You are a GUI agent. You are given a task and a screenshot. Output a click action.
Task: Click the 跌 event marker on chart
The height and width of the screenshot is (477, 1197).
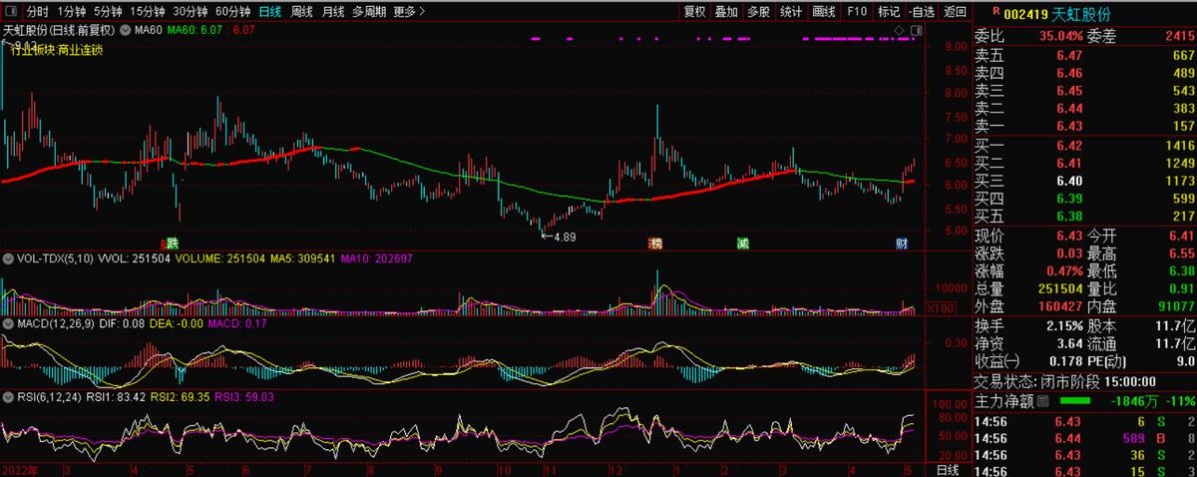click(x=172, y=243)
